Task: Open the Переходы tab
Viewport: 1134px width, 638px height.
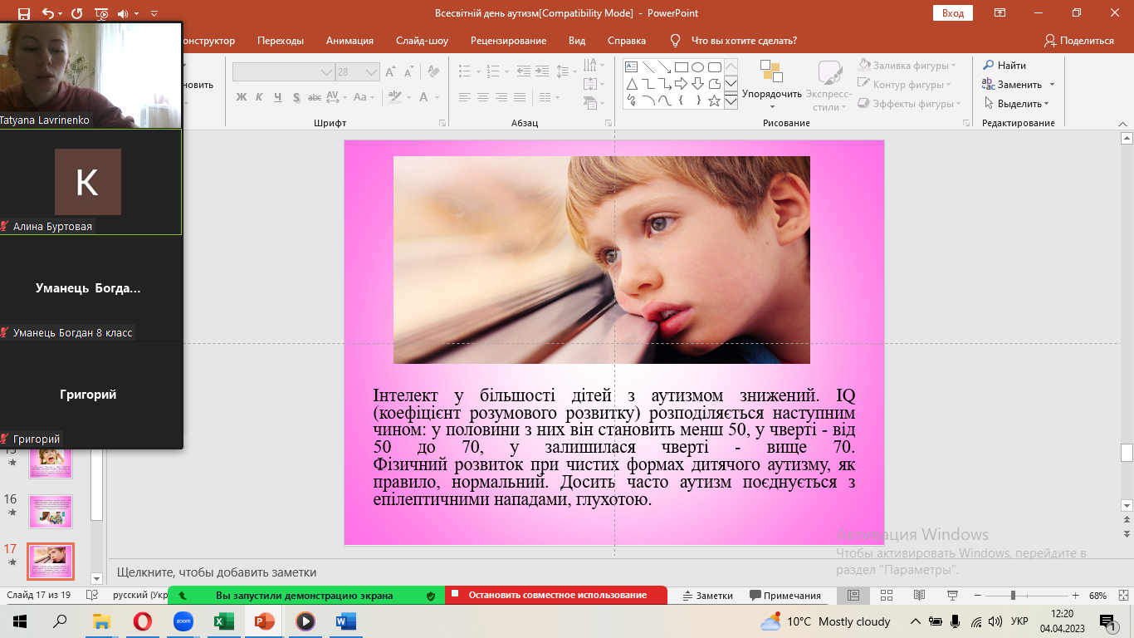Action: pyautogui.click(x=281, y=40)
